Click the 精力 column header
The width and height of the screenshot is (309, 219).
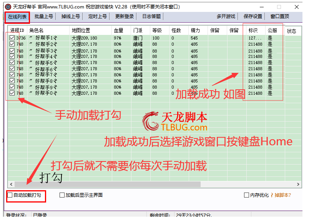click(198, 30)
